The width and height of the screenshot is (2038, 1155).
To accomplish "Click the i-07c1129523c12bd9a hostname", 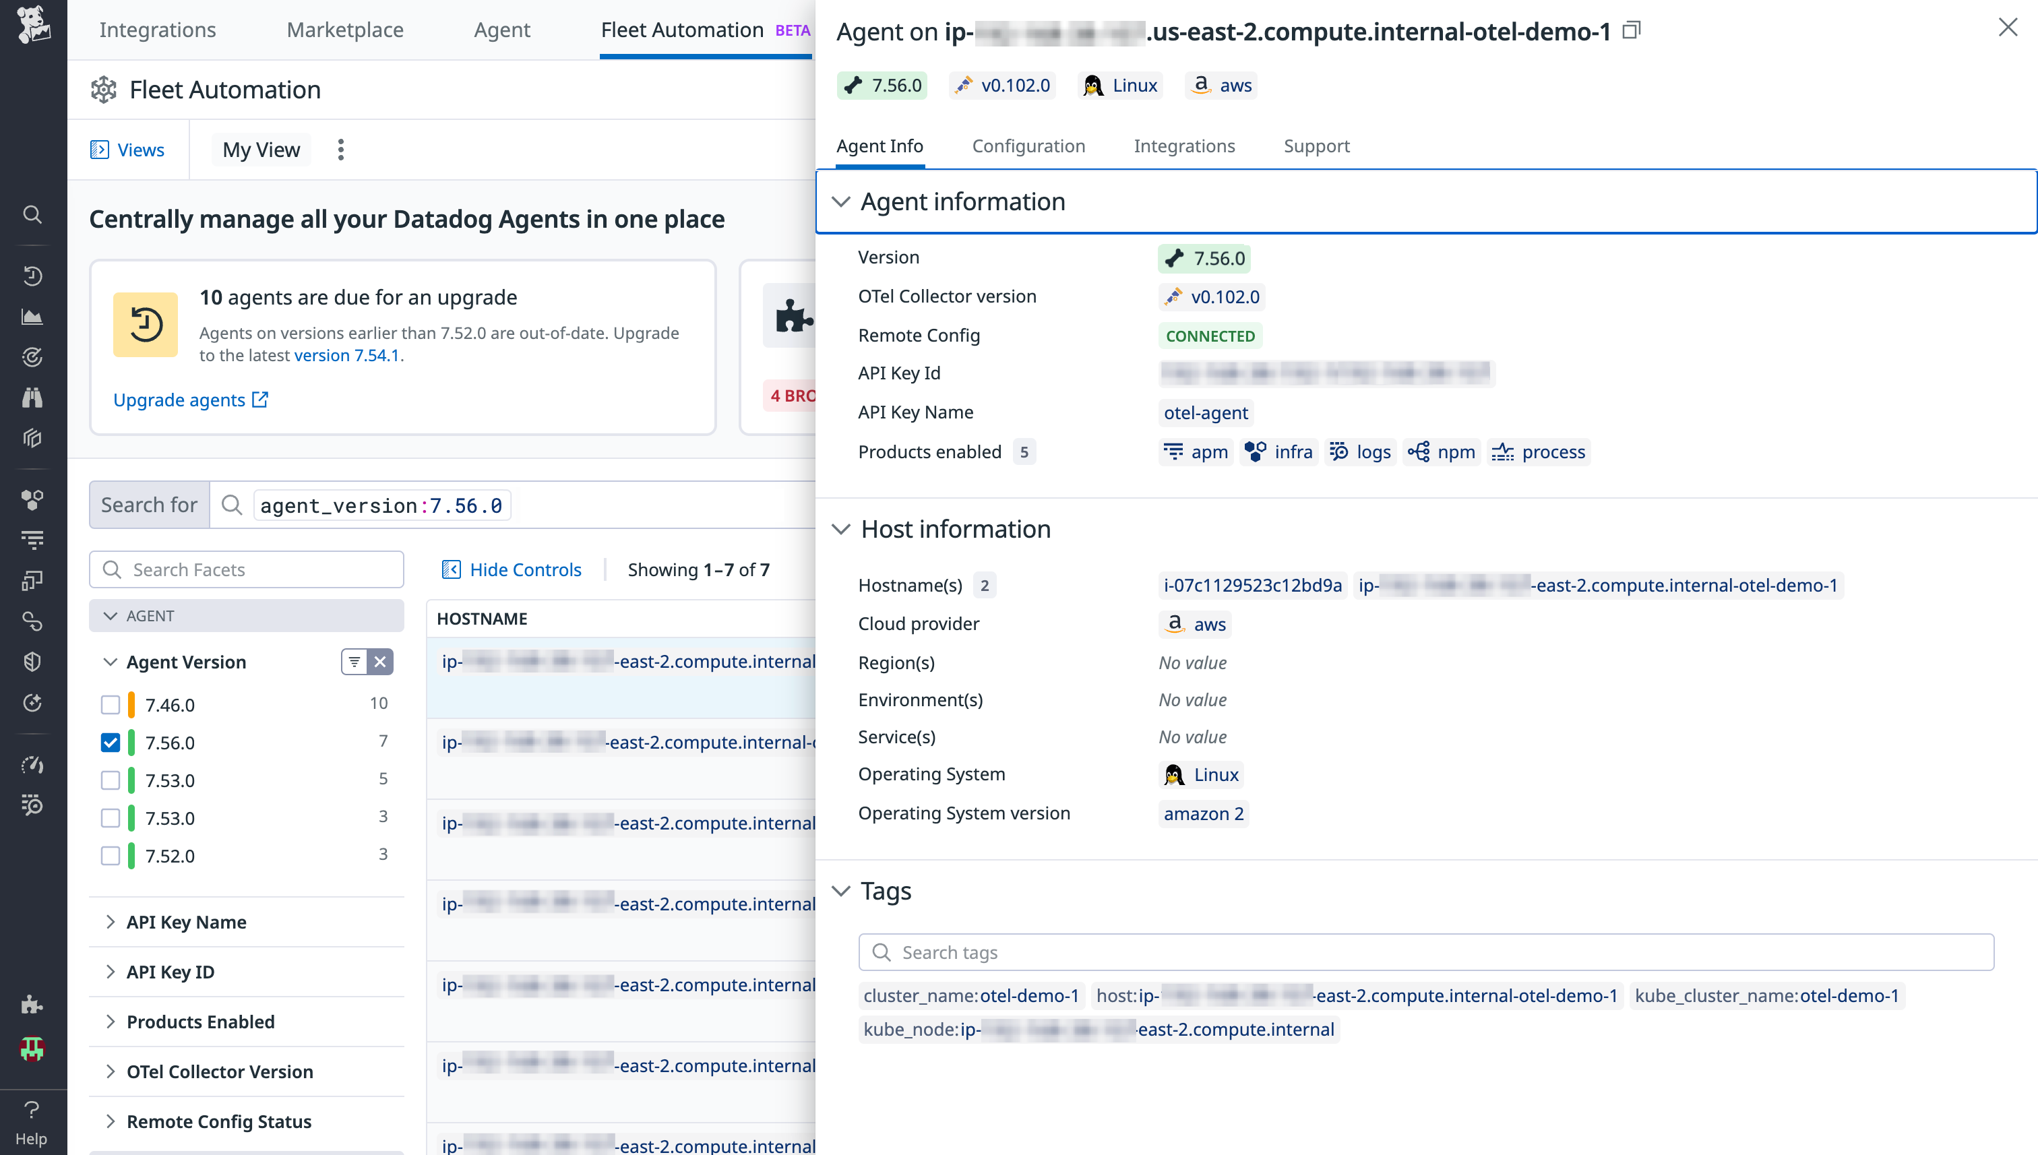I will click(1253, 586).
